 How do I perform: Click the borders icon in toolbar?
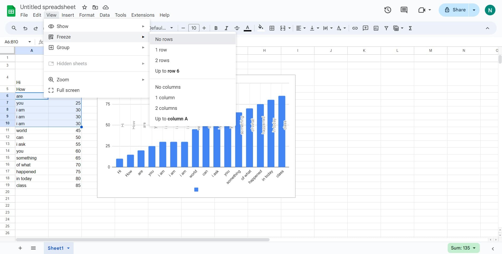tap(272, 28)
